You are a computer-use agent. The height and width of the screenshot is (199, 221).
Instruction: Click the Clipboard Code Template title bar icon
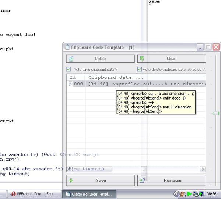coord(67,47)
